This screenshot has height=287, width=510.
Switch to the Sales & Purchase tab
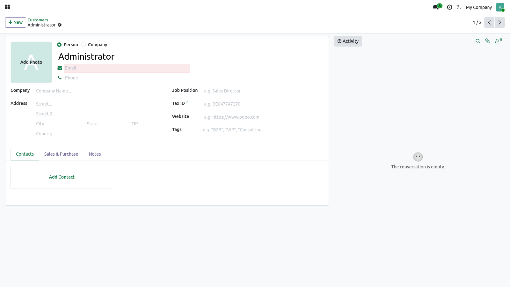click(x=61, y=154)
